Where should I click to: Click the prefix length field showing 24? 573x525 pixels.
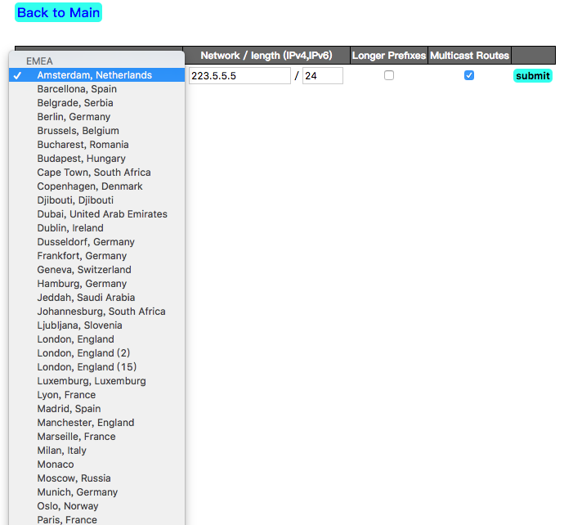coord(322,76)
